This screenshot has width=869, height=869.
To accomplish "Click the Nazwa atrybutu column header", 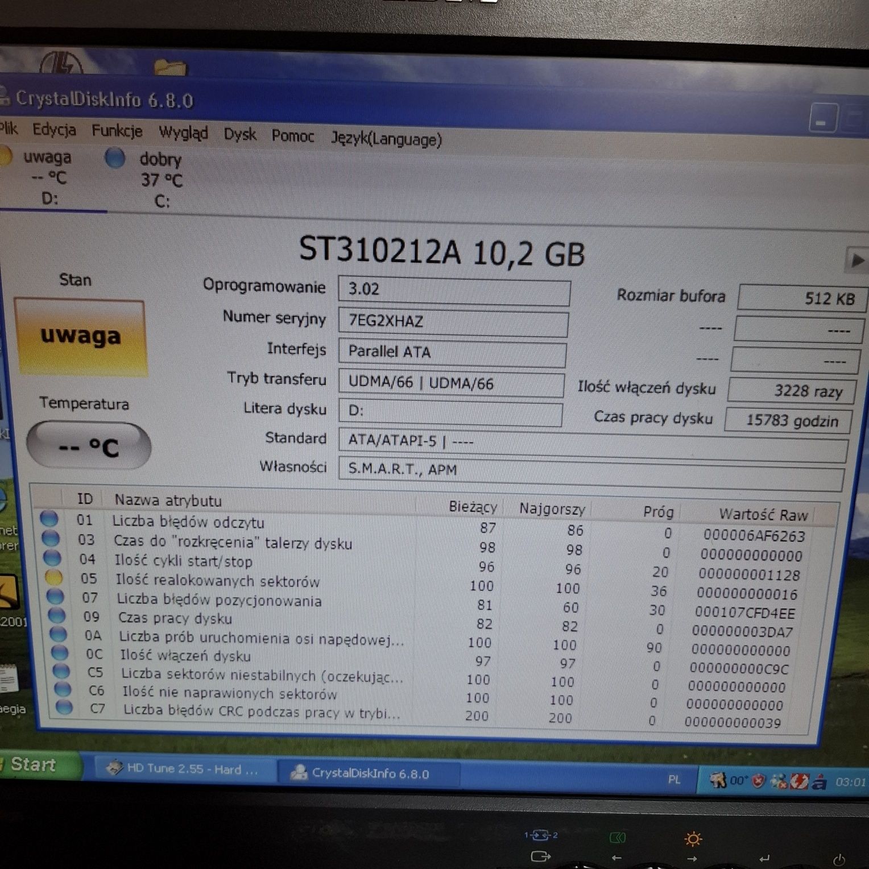I will click(x=168, y=500).
